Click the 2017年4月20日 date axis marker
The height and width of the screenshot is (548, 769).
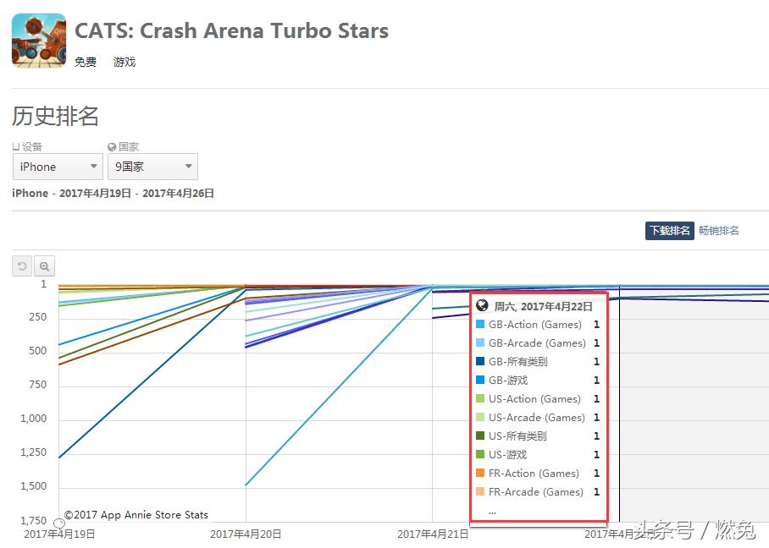pos(246,534)
